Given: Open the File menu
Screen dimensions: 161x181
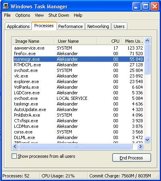Looking at the screenshot, I should pos(7,15).
